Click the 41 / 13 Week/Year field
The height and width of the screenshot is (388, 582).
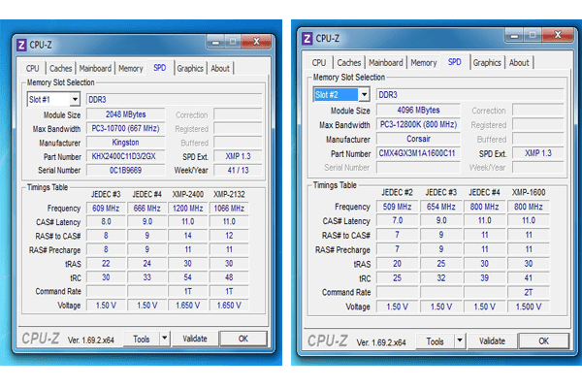(x=238, y=171)
